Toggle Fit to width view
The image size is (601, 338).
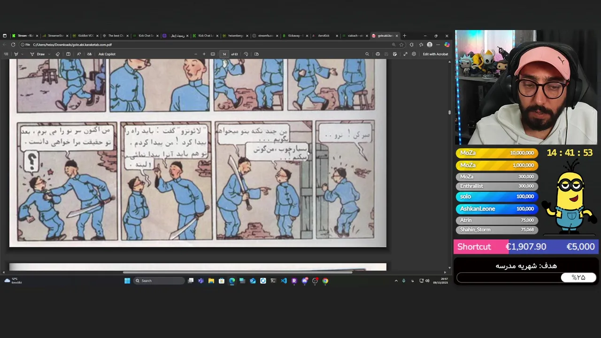pos(213,54)
